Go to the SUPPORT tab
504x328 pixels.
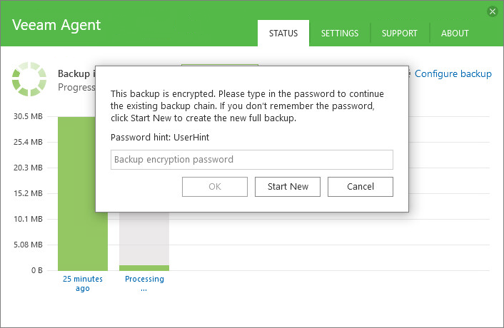(x=400, y=33)
